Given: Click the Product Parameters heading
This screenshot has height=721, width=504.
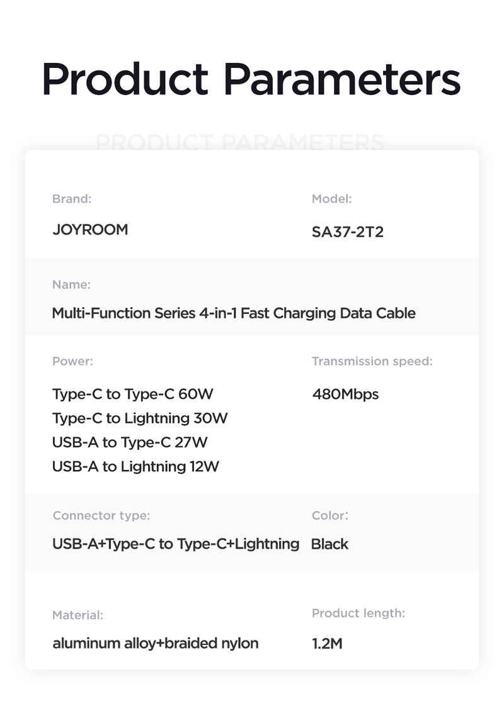Looking at the screenshot, I should [x=251, y=79].
